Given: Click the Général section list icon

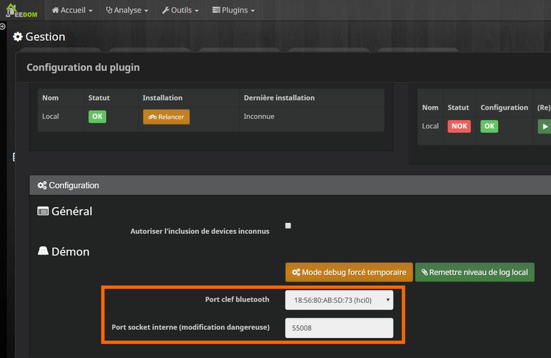Looking at the screenshot, I should 43,211.
